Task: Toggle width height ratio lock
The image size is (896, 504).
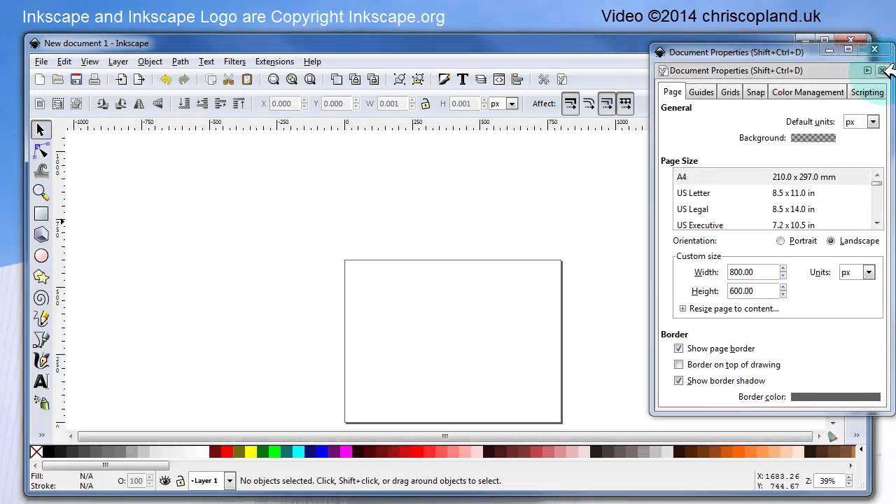Action: coord(425,104)
